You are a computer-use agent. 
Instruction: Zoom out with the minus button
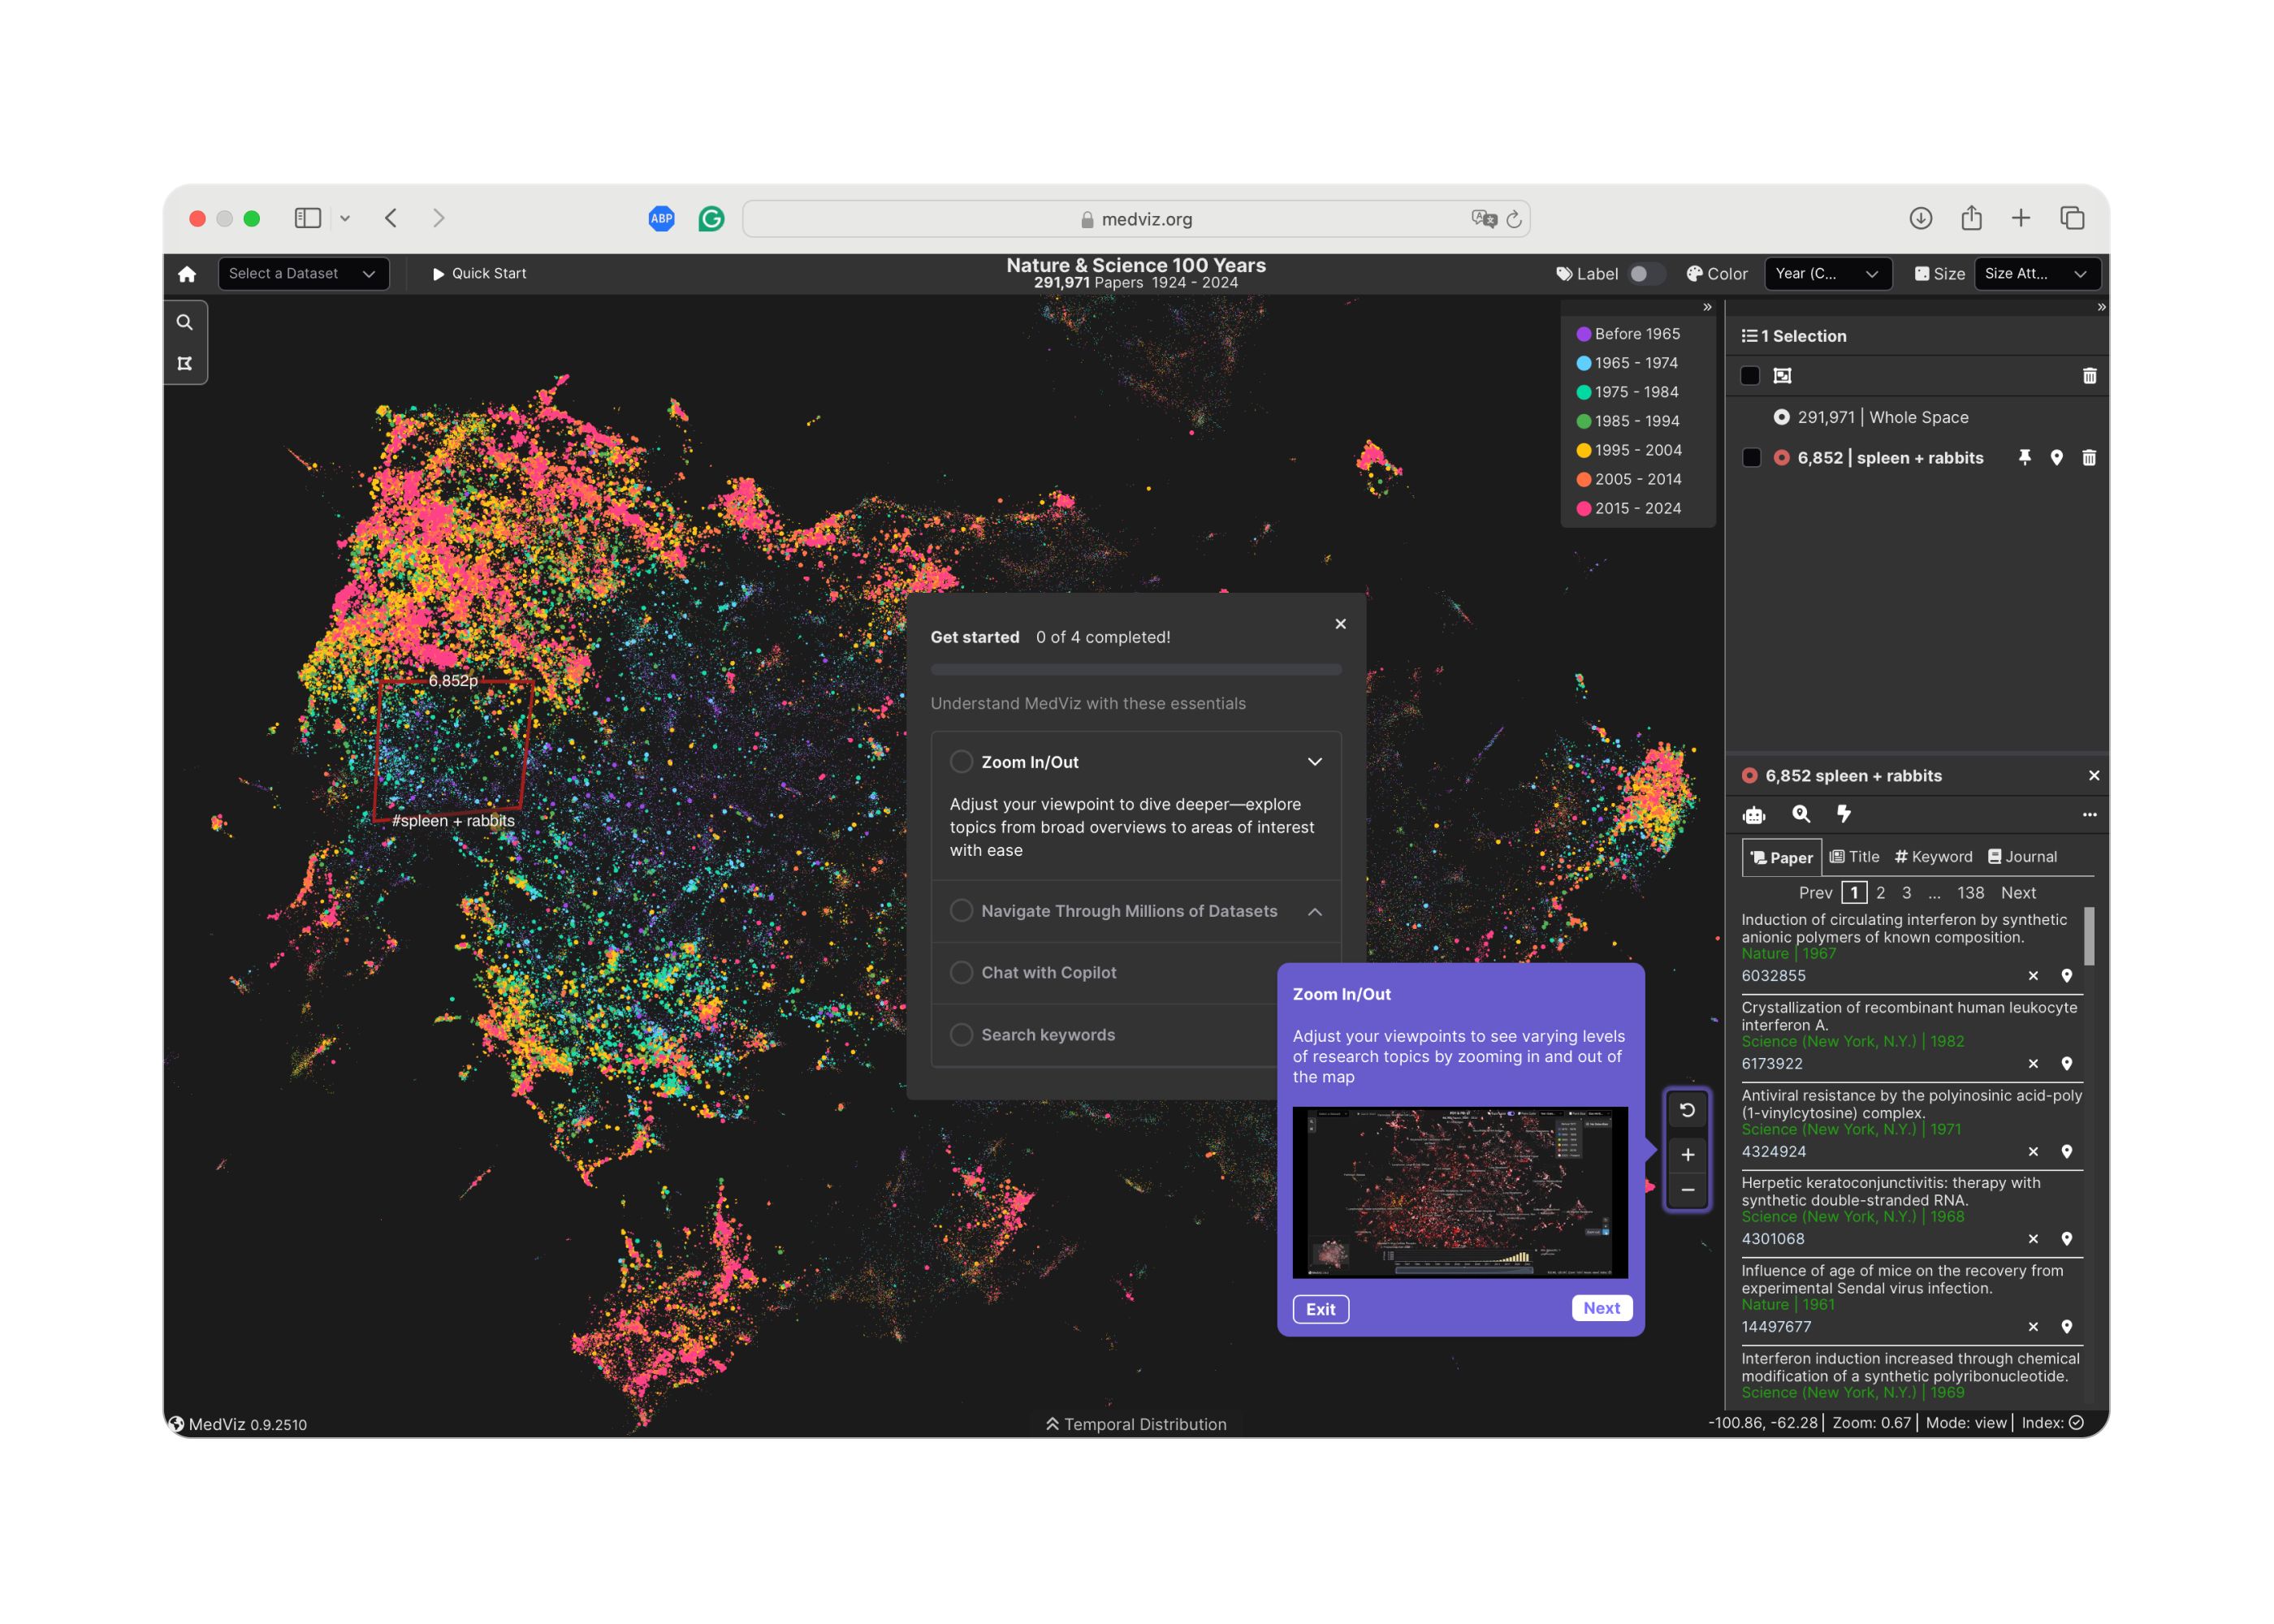coord(1687,1190)
